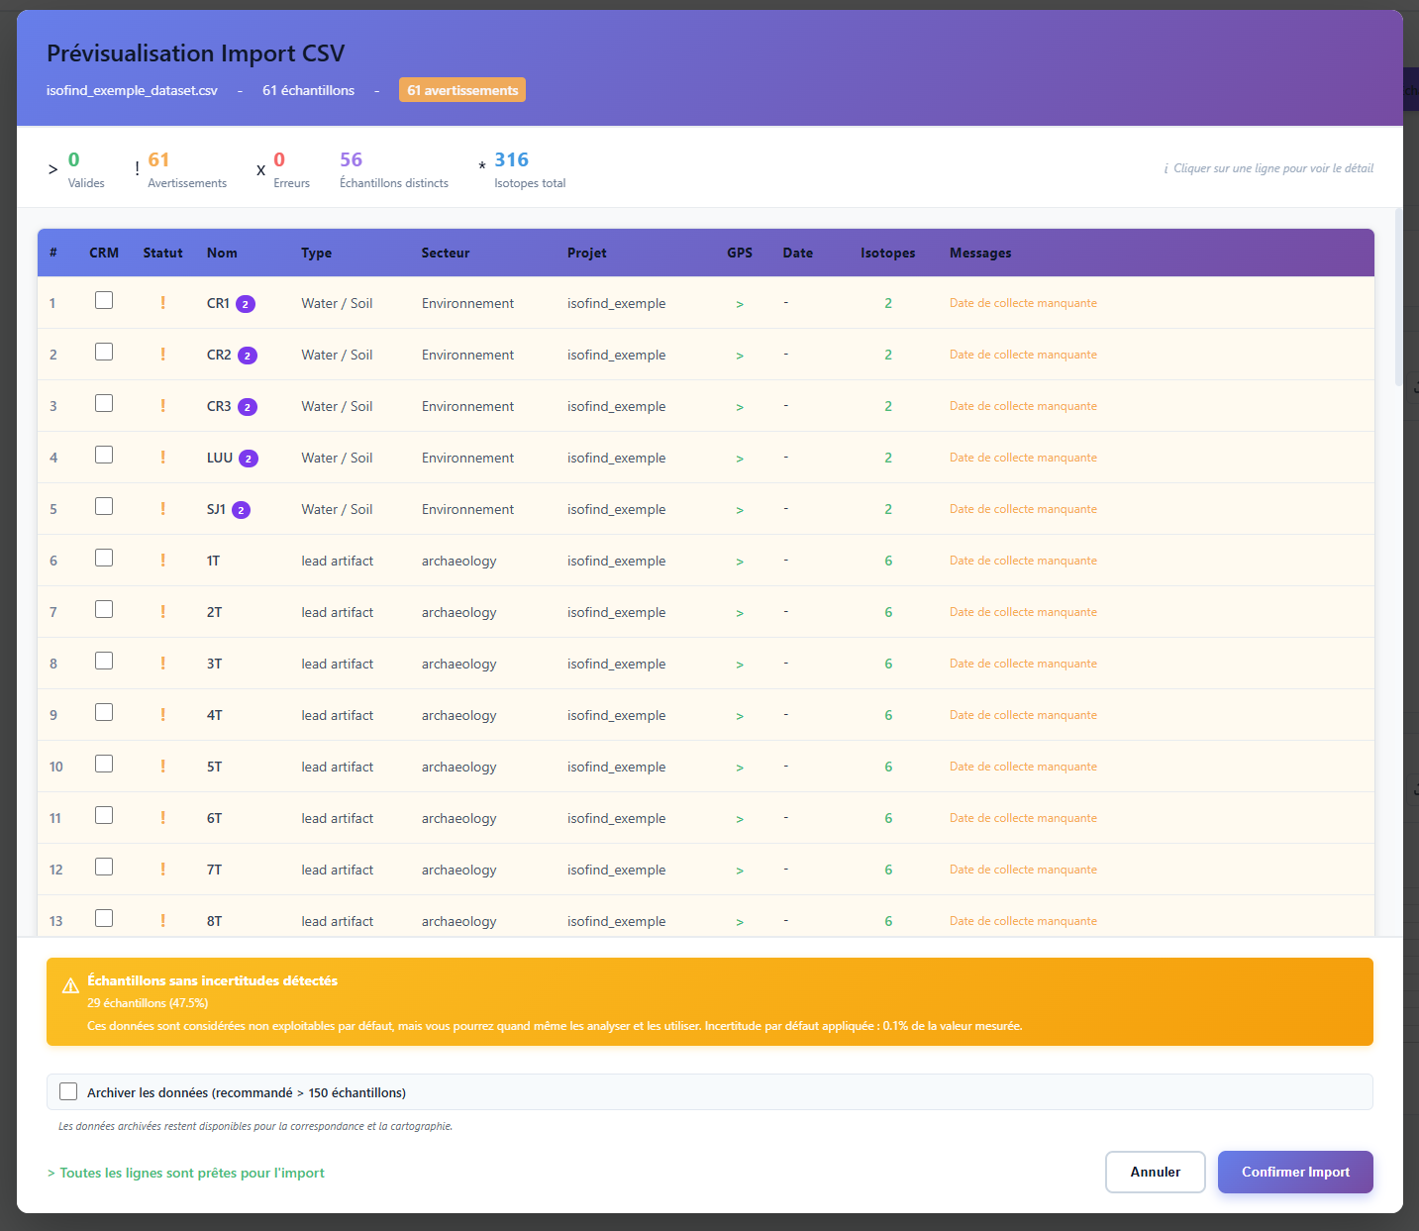The width and height of the screenshot is (1419, 1231).
Task: Click the Isotopes total asterisk icon
Action: point(481,164)
